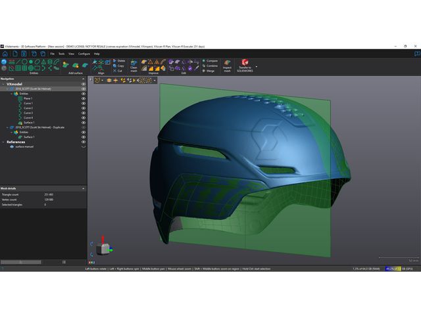Hide Plane 1 using eye icon
The width and height of the screenshot is (421, 315).
coord(84,98)
